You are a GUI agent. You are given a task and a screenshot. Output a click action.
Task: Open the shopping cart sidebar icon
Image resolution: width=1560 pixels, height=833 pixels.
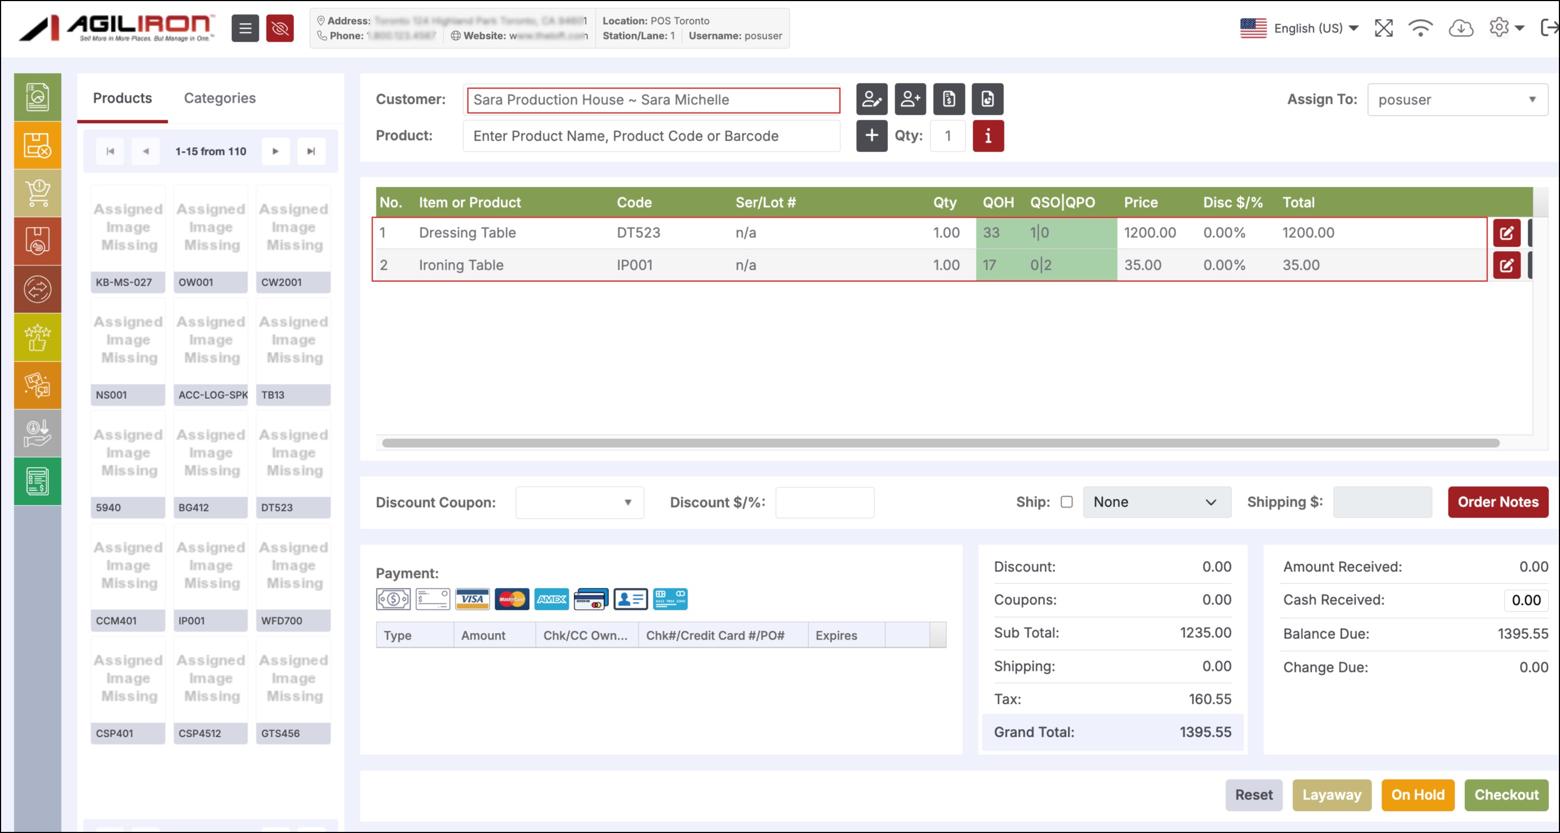tap(37, 193)
